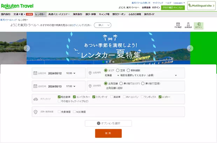Screen dimensions: 217x143
Task: Check the 高級車 checkbox
Action: (112, 97)
